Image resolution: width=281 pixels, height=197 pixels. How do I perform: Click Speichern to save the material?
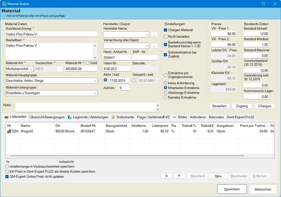click(x=232, y=189)
